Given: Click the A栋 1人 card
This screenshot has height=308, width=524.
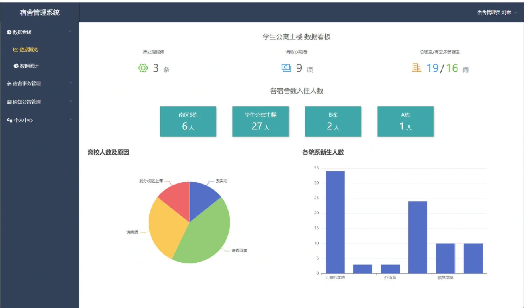Looking at the screenshot, I should [x=405, y=121].
